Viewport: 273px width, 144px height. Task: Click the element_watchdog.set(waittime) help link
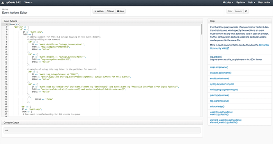[x=226, y=120]
